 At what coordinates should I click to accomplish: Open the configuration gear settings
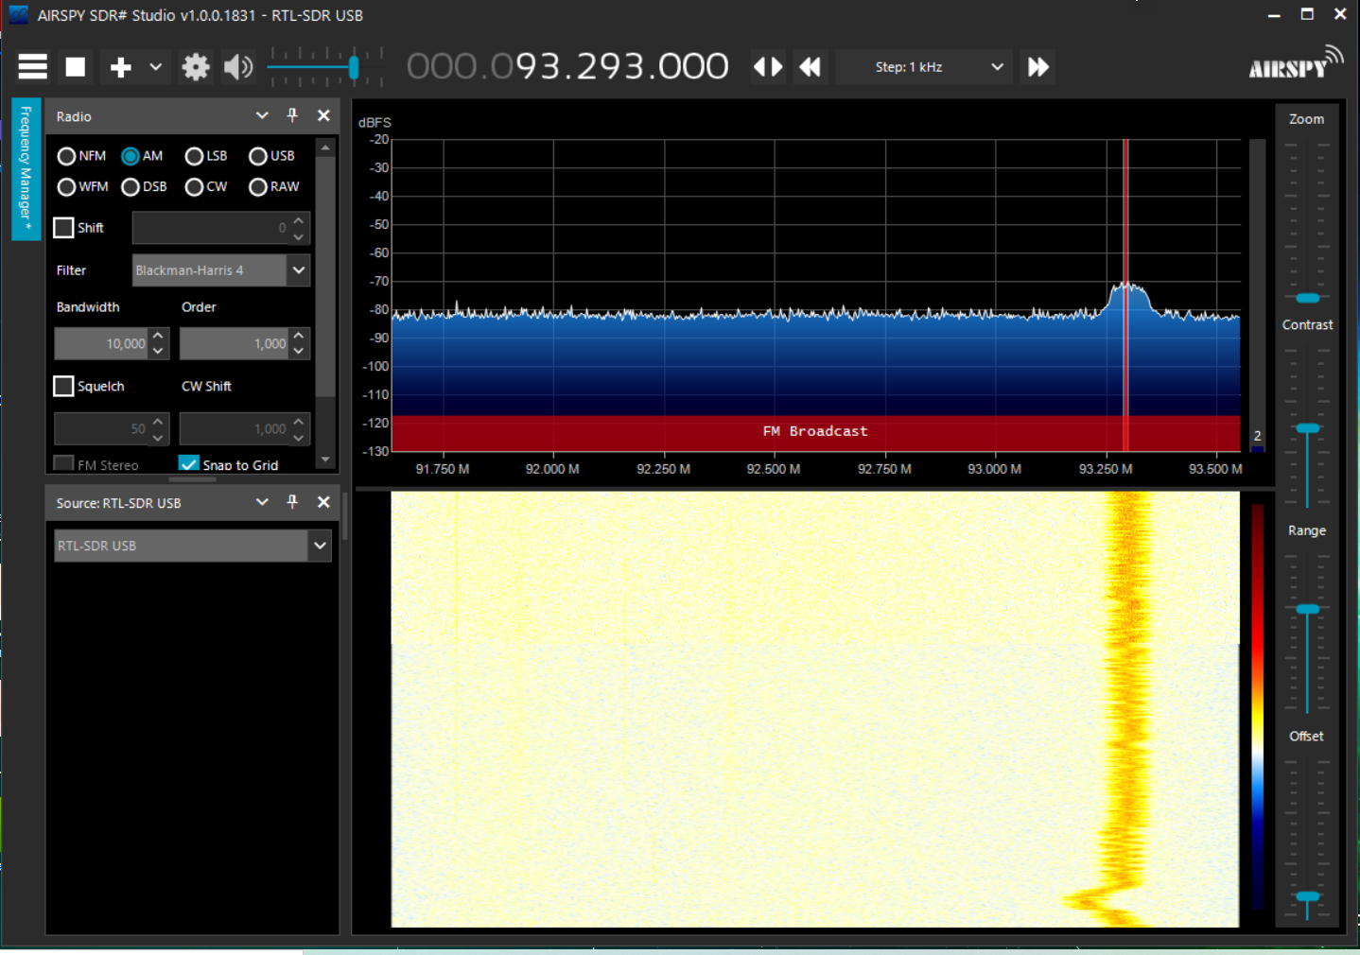pos(196,67)
